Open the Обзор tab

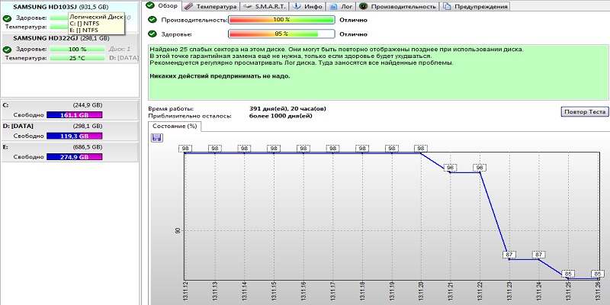162,6
